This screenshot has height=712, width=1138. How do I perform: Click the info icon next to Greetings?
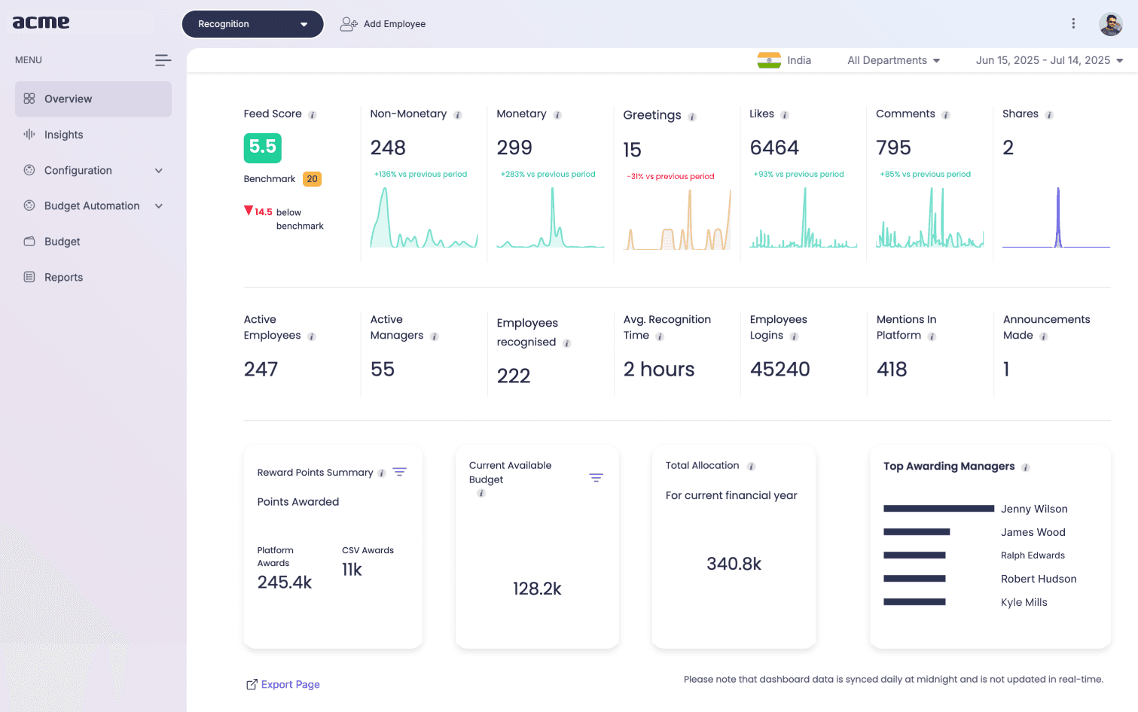[692, 117]
